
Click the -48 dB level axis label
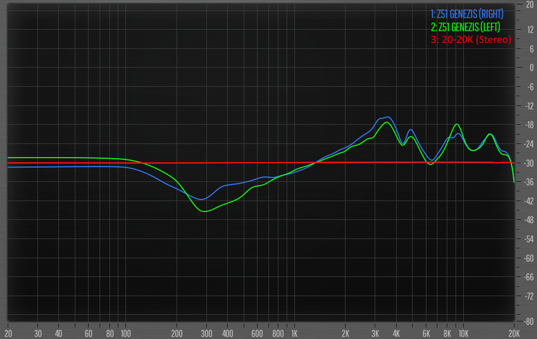coord(529,220)
